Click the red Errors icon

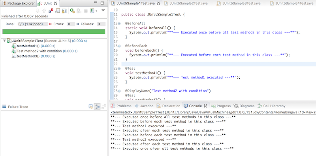pyautogui.click(x=51, y=24)
